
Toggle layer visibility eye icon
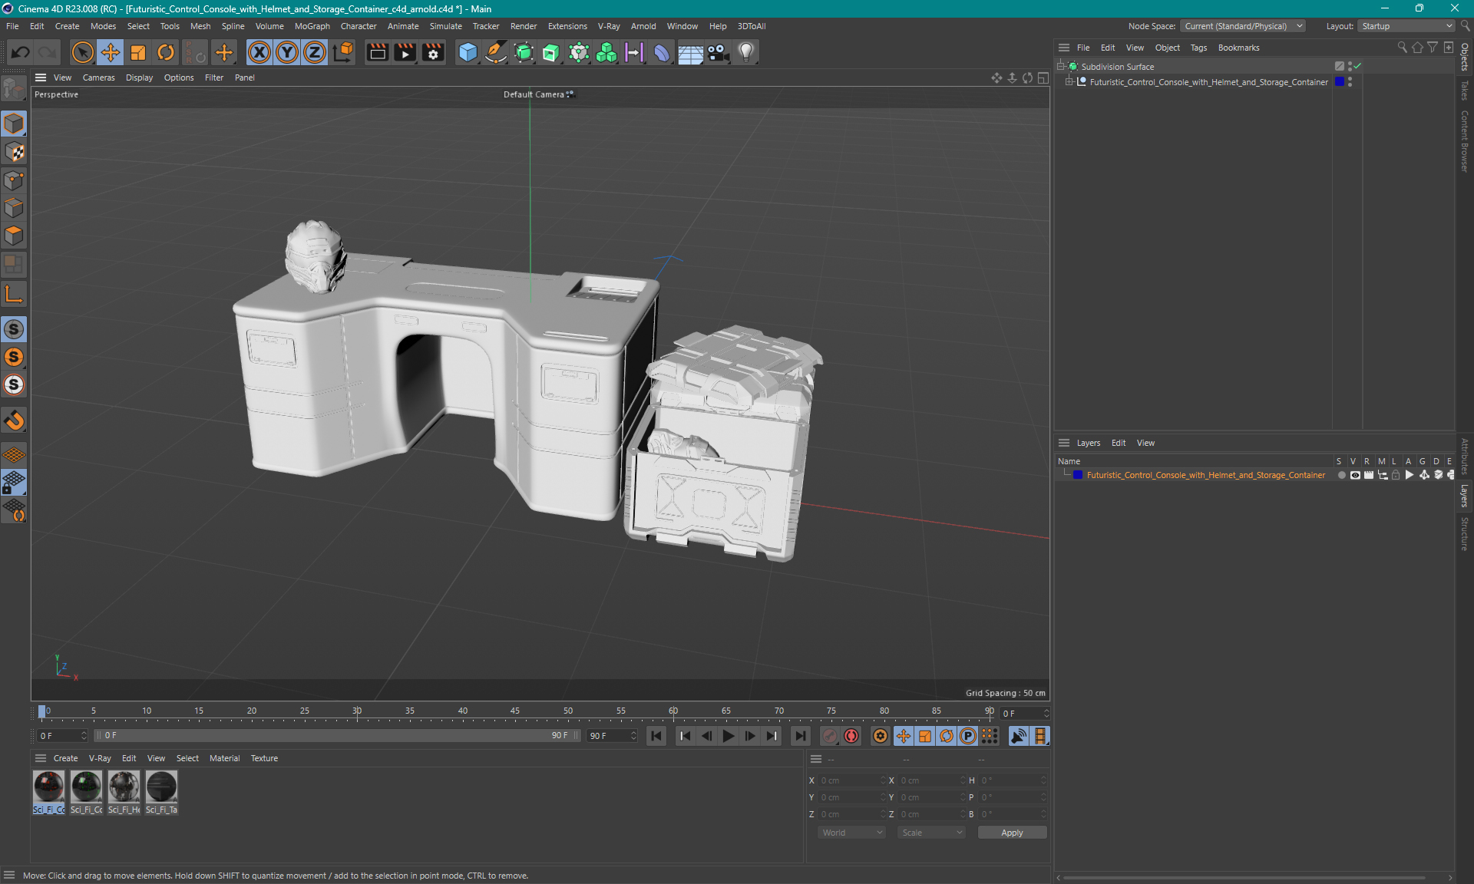point(1355,475)
